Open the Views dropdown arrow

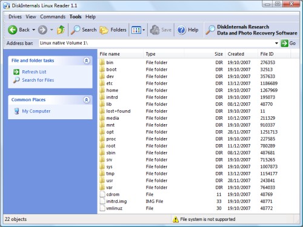144,30
